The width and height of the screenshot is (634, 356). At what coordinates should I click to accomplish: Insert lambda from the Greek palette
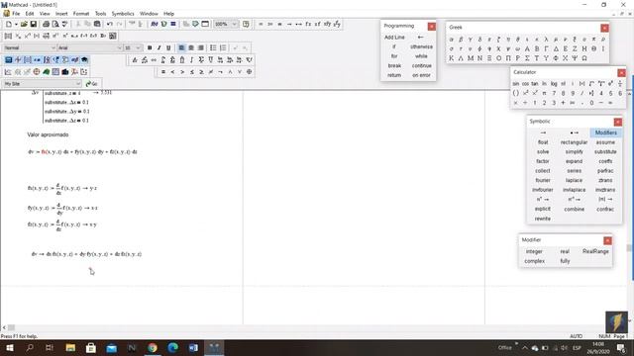pos(546,40)
